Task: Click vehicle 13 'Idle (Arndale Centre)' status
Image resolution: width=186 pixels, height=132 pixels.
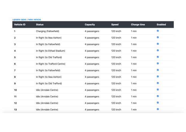Action: point(47,110)
